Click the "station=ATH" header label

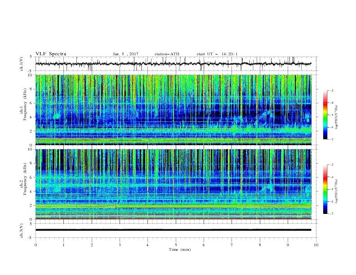167,54
